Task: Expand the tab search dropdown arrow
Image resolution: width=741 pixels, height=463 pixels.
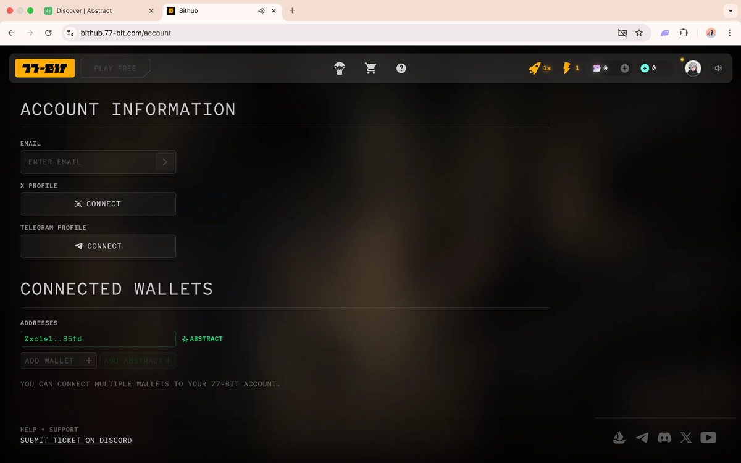Action: (731, 11)
